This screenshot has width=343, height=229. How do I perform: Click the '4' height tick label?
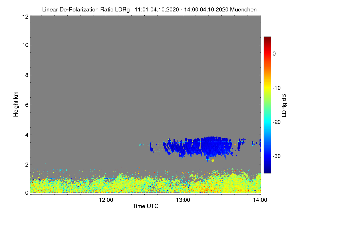pyautogui.click(x=26, y=135)
